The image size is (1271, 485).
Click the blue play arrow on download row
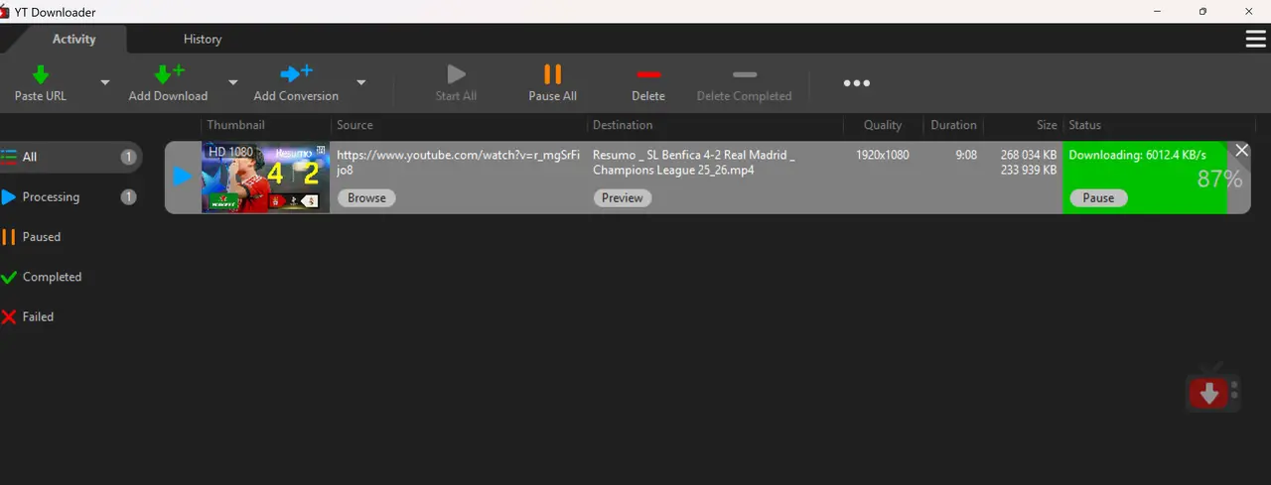pyautogui.click(x=183, y=177)
